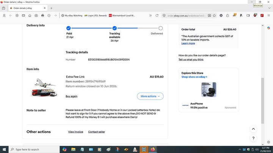This screenshot has width=273, height=153.
Task: Click the red extension icon near the menu
Action: (x=262, y=15)
